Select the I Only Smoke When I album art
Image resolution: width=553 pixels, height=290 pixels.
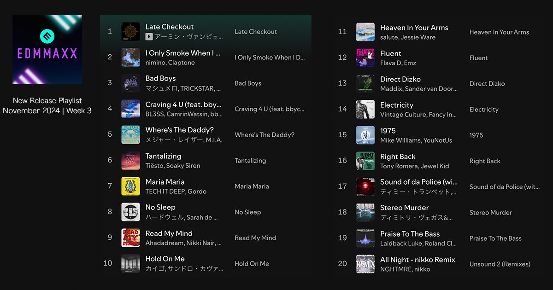click(x=130, y=58)
